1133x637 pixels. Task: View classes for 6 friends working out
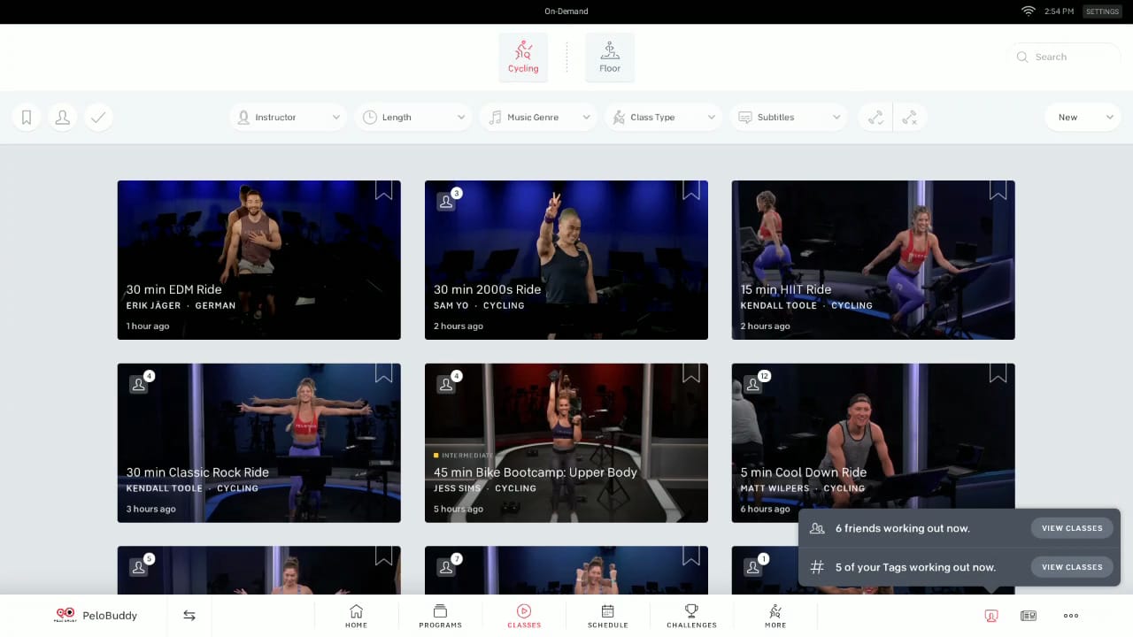(1072, 528)
